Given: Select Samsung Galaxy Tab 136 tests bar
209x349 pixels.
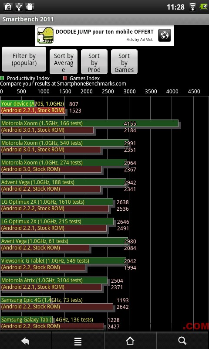Looking at the screenshot, I should coord(27,320).
